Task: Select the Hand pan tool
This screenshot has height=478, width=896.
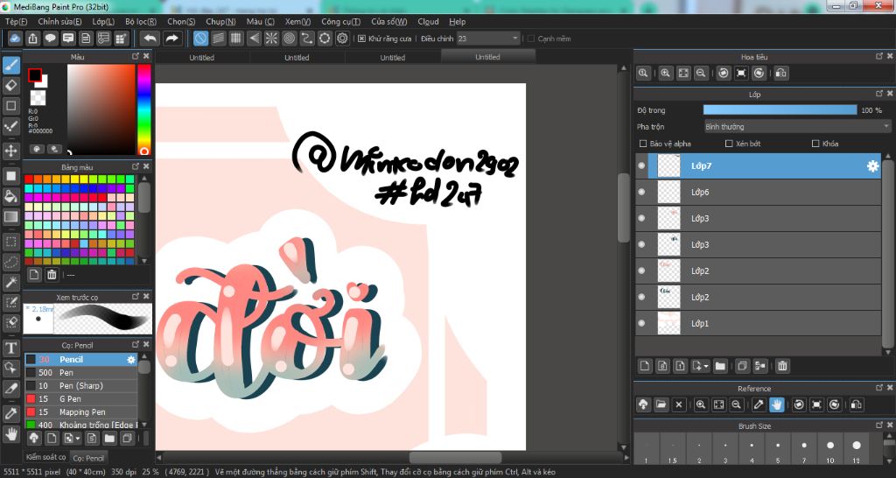Action: pos(10,434)
